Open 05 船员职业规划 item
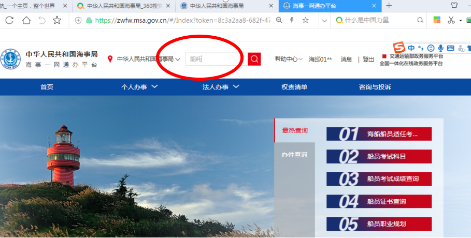 (379, 224)
